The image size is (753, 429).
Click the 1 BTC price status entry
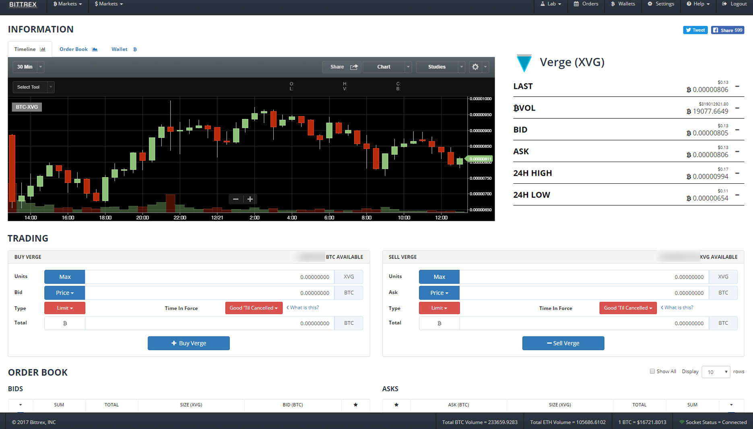coord(642,422)
